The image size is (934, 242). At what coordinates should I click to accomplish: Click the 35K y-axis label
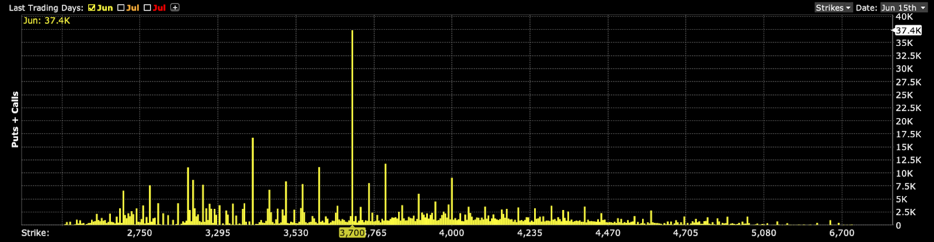tap(904, 43)
